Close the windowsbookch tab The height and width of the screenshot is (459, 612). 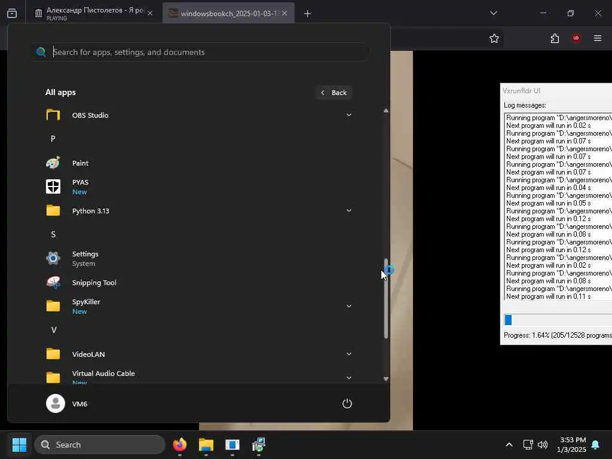(284, 13)
